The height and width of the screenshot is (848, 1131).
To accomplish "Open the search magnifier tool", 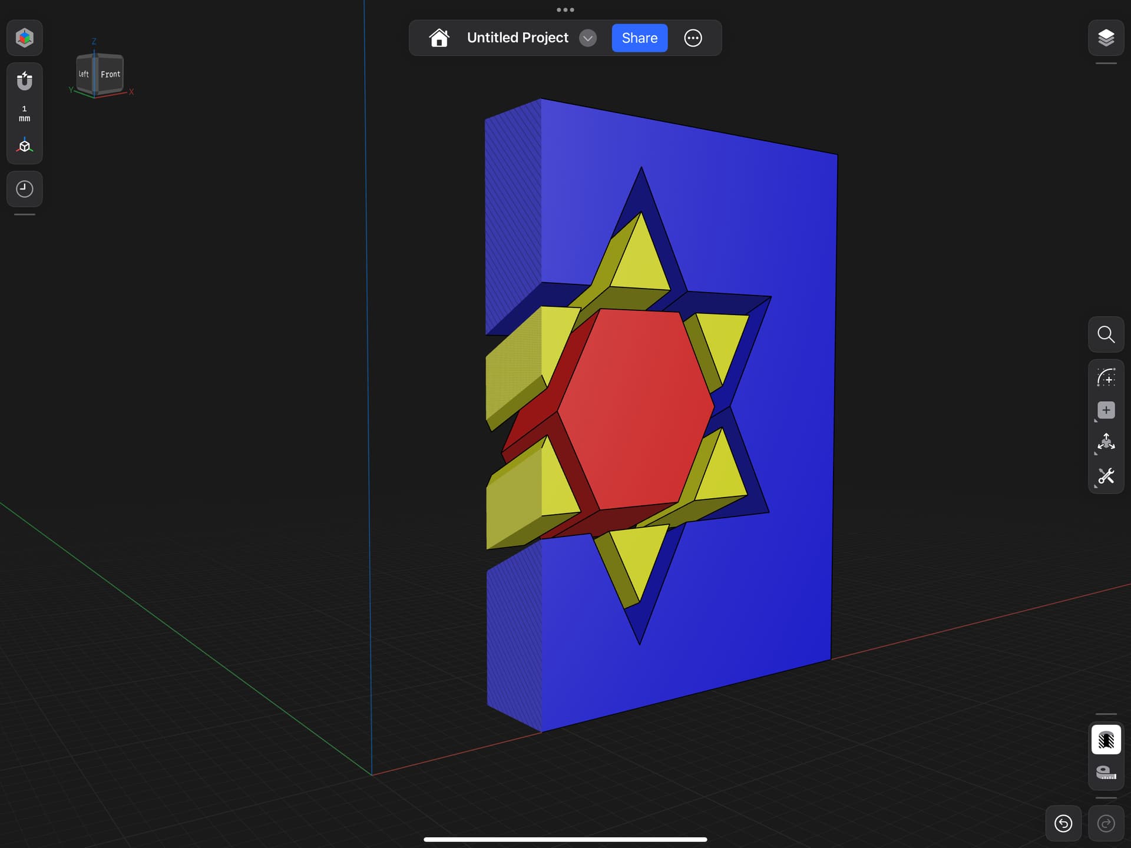I will tap(1106, 334).
